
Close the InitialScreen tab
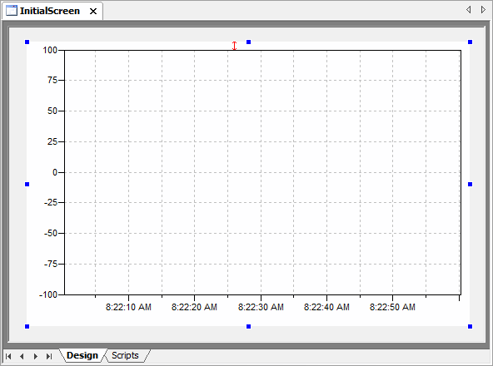pos(93,12)
